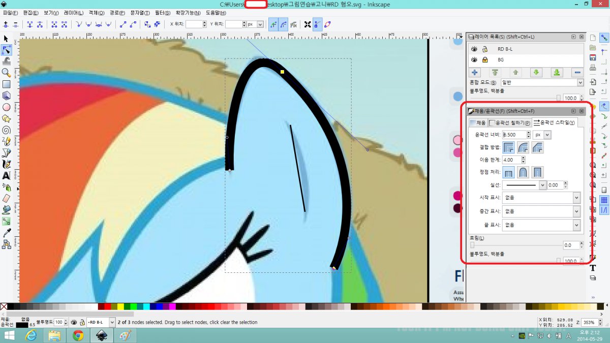Viewport: 610px width, 343px height.
Task: Toggle lock of BG layer
Action: (485, 59)
